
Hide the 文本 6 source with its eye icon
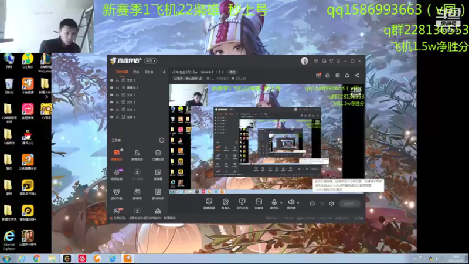click(112, 80)
